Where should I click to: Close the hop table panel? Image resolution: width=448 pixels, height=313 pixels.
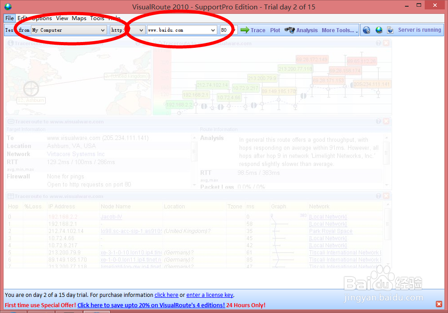386,196
